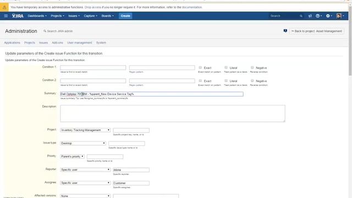
Task: Open the user avatar profile menu
Action: coord(340,16)
